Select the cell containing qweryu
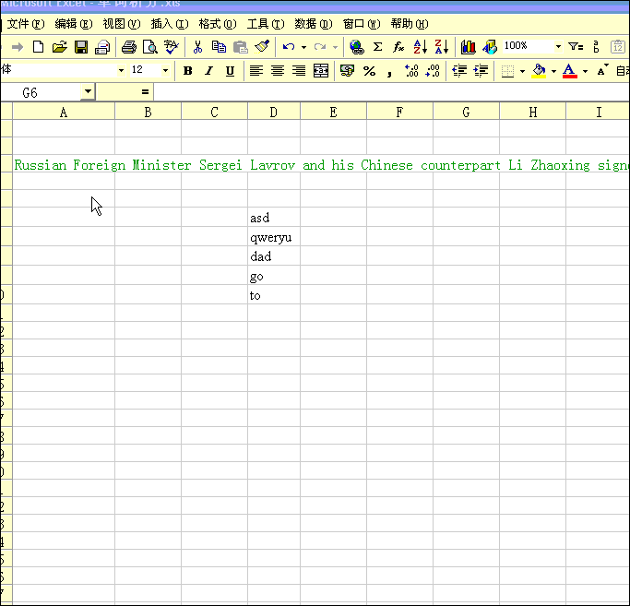Image resolution: width=630 pixels, height=606 pixels. (x=274, y=238)
